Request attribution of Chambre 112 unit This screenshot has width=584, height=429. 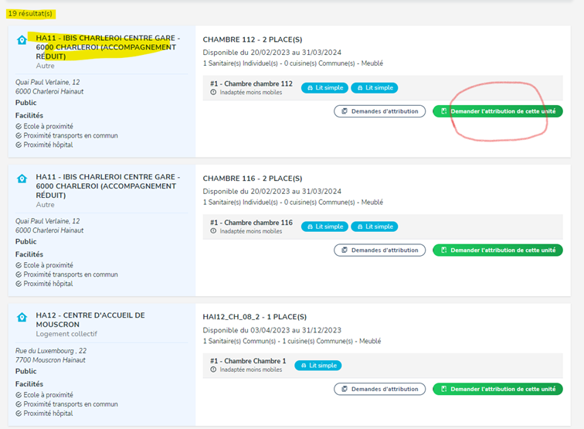[497, 111]
